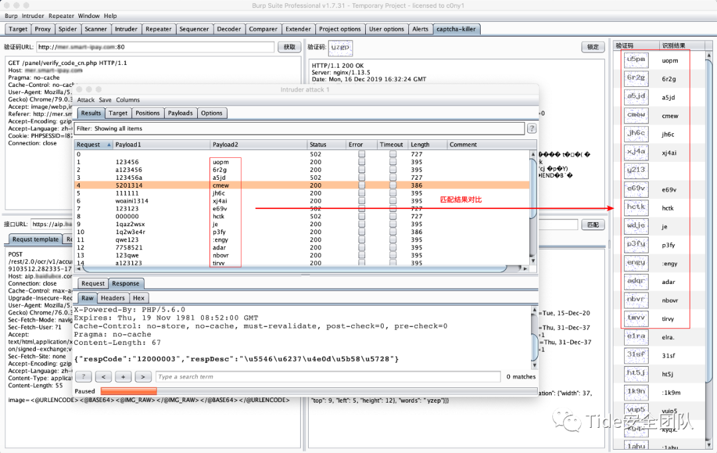Open the Repeater menu

click(61, 16)
